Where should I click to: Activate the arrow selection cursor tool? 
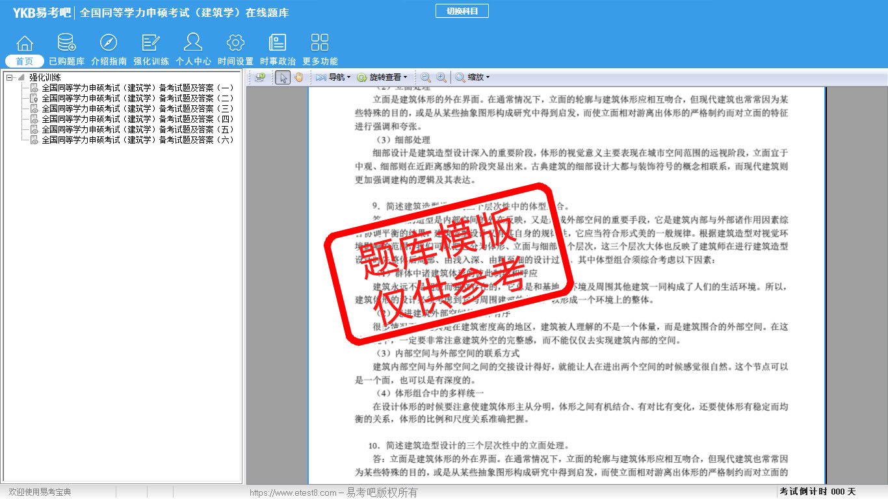coord(282,77)
